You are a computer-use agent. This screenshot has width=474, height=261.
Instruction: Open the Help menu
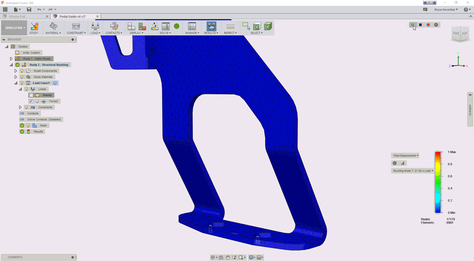467,10
